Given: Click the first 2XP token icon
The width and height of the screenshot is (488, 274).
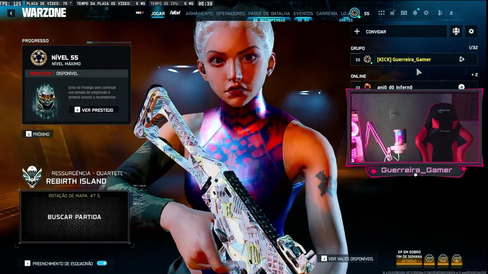Looking at the screenshot, I should pyautogui.click(x=429, y=260).
